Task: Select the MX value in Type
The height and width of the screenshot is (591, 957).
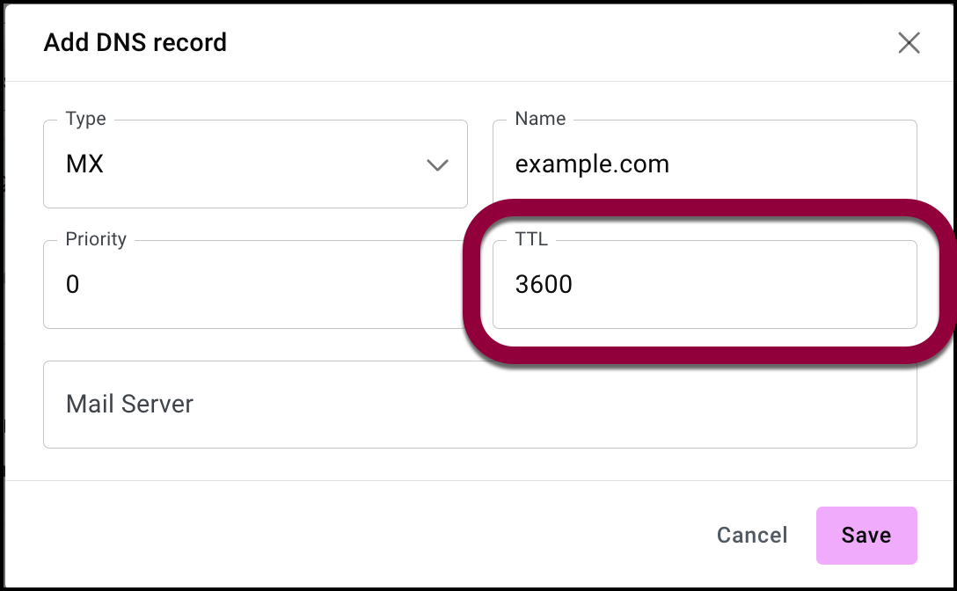Action: 85,164
